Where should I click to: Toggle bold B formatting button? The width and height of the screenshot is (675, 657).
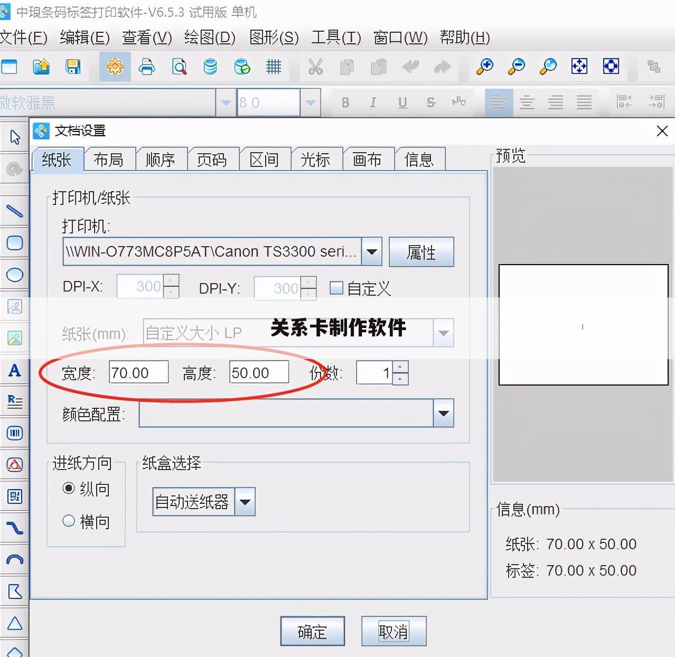[x=345, y=102]
